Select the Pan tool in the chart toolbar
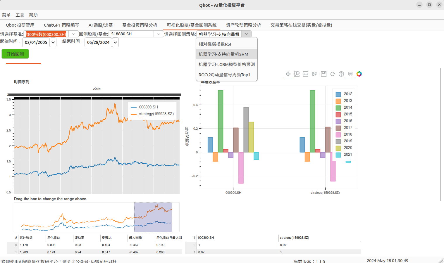Screen dimensions: 444x263 pos(288,74)
